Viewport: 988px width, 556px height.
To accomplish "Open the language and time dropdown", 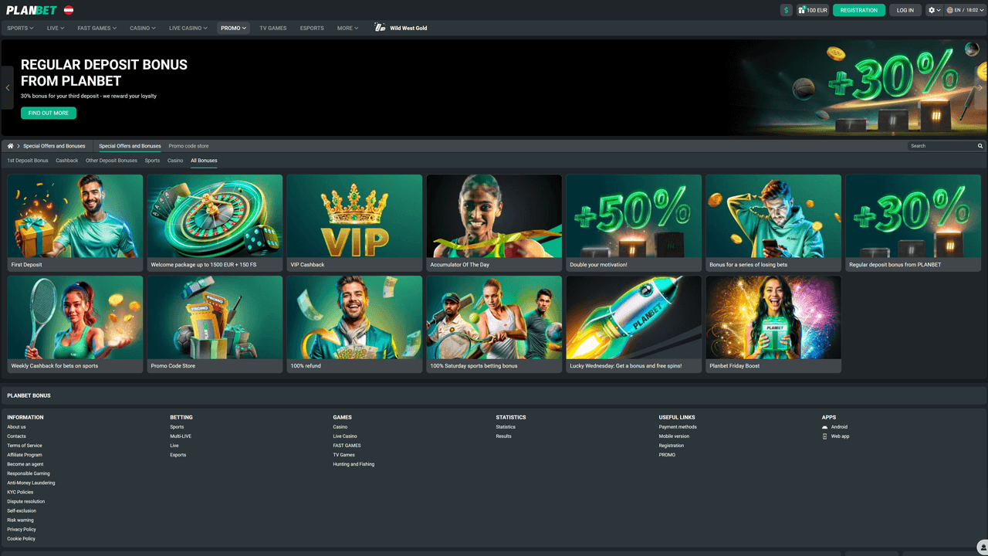I will point(966,10).
